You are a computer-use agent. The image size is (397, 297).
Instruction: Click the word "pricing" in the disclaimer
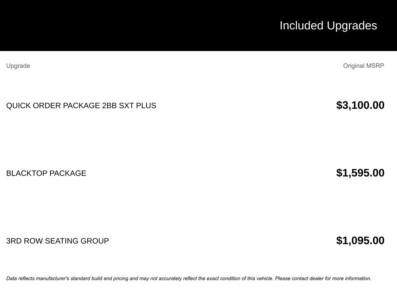(x=121, y=278)
